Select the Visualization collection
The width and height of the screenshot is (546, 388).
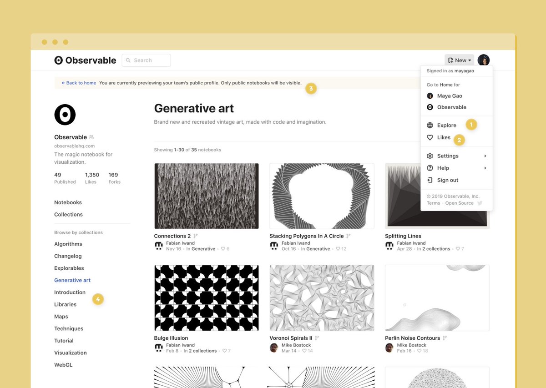[x=71, y=353]
